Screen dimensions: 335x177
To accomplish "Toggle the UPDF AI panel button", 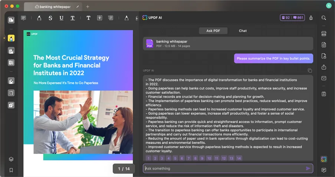I will pyautogui.click(x=324, y=159).
